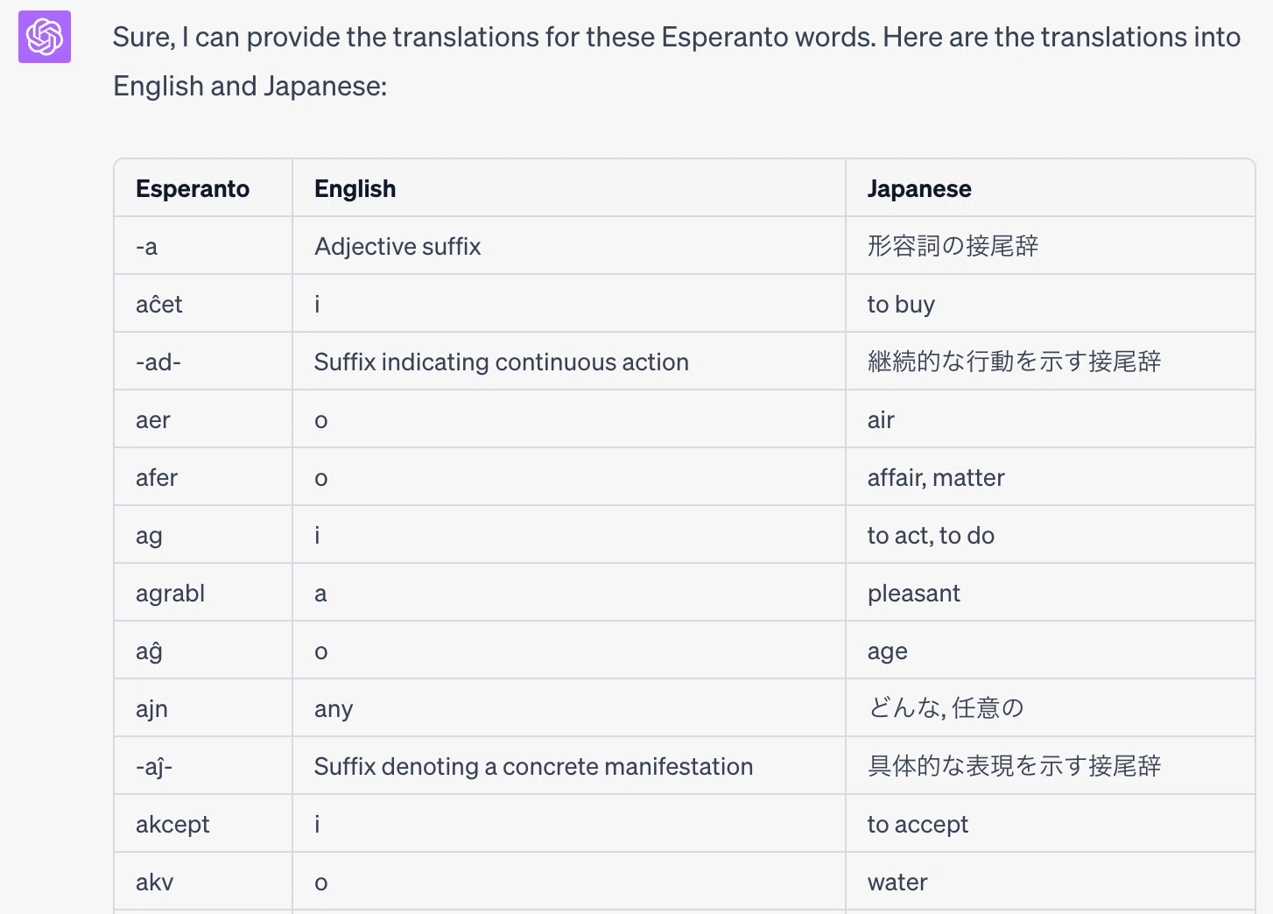Viewport: 1273px width, 914px height.
Task: Click the 'Adjective suffix' table cell
Action: click(569, 246)
